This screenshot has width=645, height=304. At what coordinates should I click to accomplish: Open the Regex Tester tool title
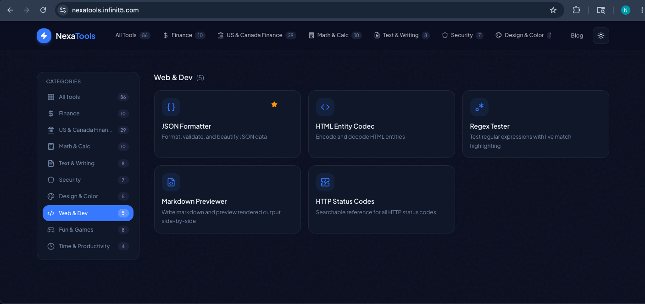(489, 126)
